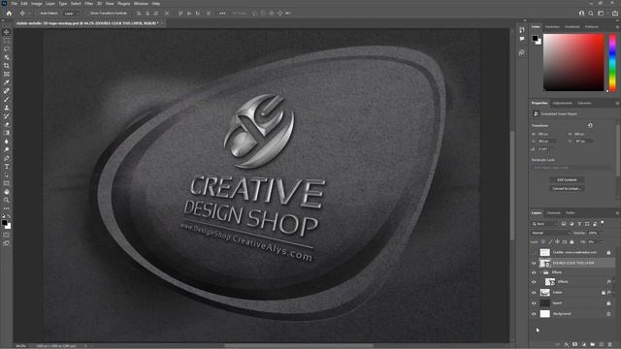Select the Hand tool
Screen dimensions: 621x349
pos(7,192)
